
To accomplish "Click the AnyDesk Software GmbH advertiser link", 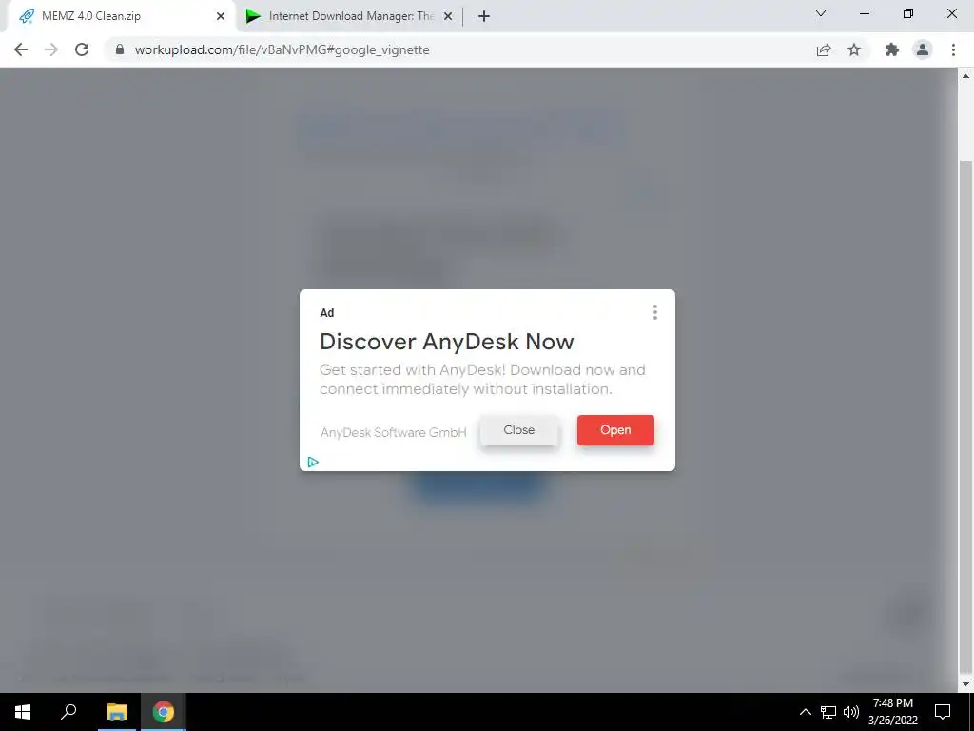I will coord(393,432).
